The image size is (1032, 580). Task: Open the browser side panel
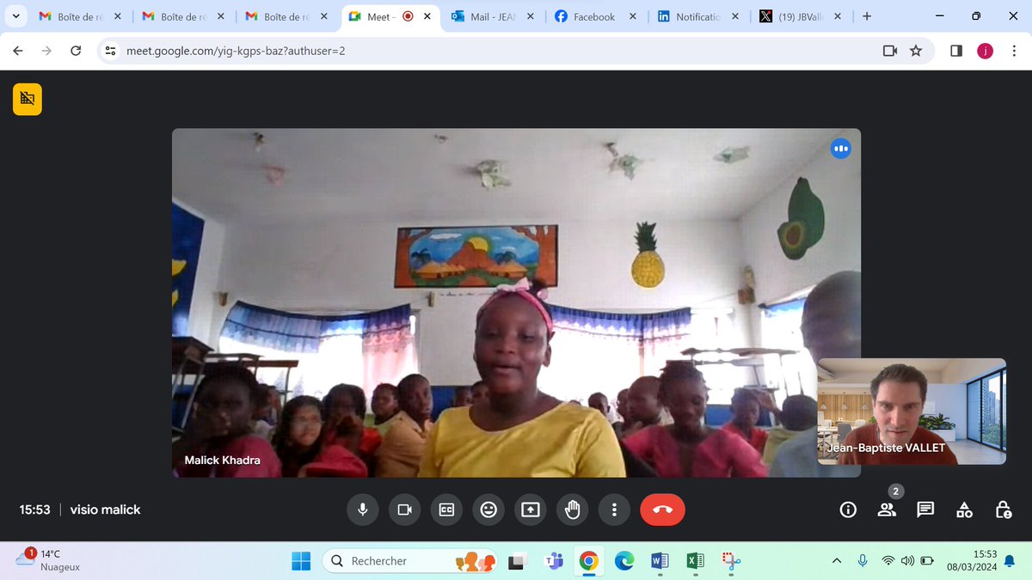[x=956, y=51]
